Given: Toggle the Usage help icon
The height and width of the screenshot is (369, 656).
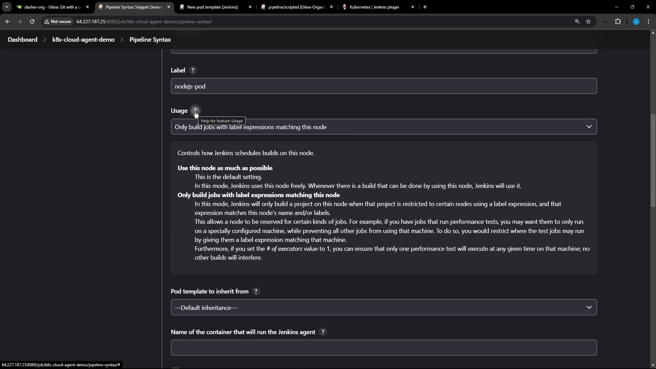Looking at the screenshot, I should (x=195, y=111).
